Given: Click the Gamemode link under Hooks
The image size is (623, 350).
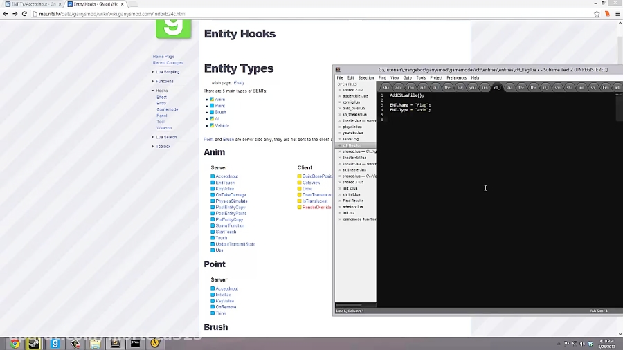Looking at the screenshot, I should point(167,109).
